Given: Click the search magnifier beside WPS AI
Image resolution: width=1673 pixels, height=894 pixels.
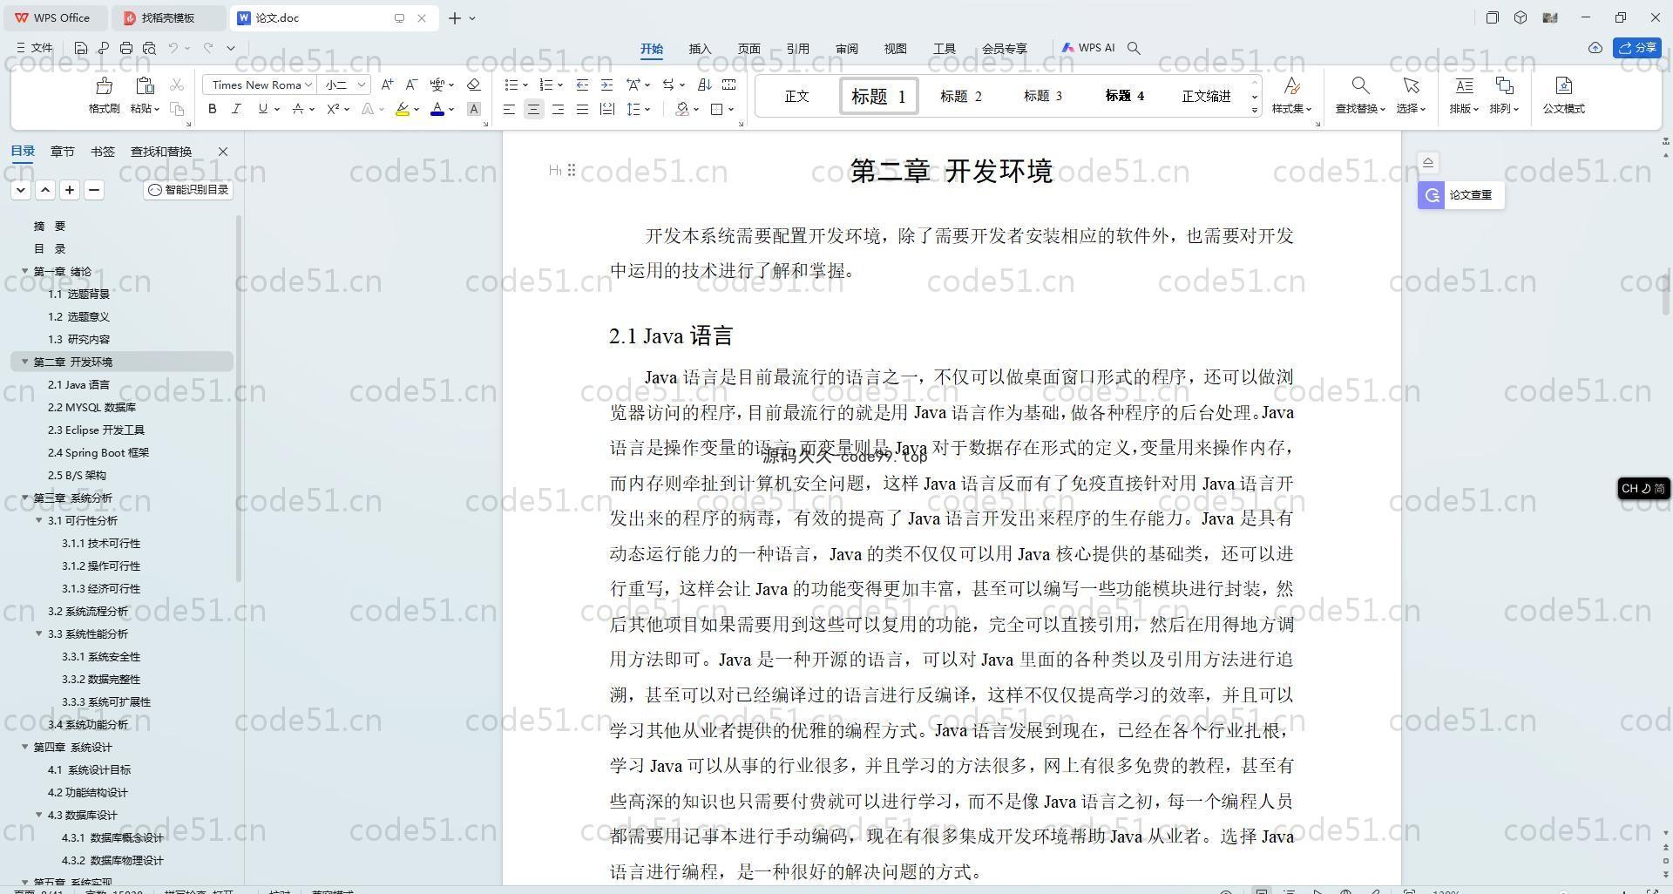Looking at the screenshot, I should point(1134,48).
